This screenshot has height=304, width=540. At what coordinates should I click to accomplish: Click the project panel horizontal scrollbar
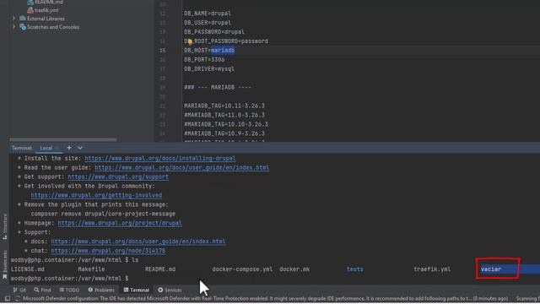click(63, 139)
